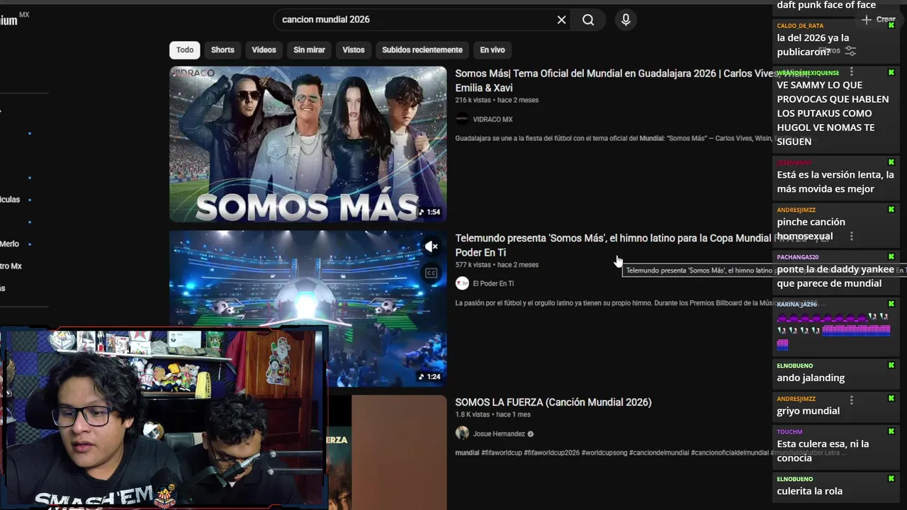
Task: Click the ELNOBUENO username above 'ando jalanding'
Action: [794, 365]
